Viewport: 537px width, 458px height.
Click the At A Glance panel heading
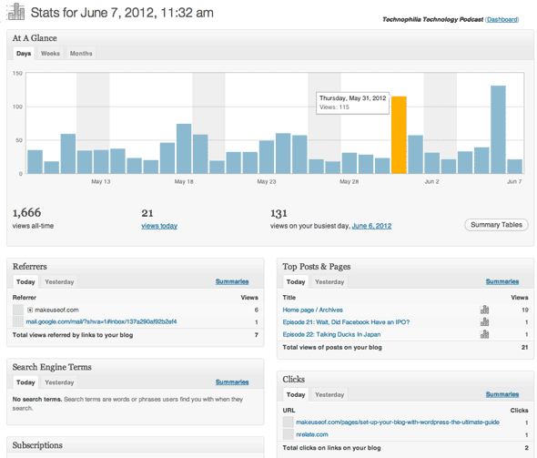(35, 38)
